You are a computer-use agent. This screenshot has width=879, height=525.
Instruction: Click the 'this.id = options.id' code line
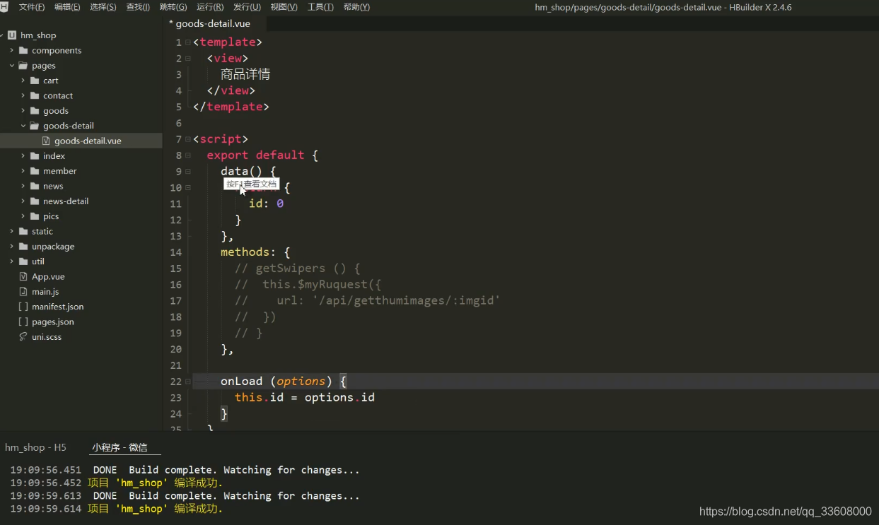[x=305, y=397]
